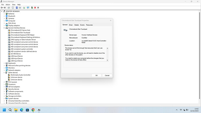Open the Windows Start menu
Image resolution: width=201 pixels, height=113 pixels.
(4, 110)
